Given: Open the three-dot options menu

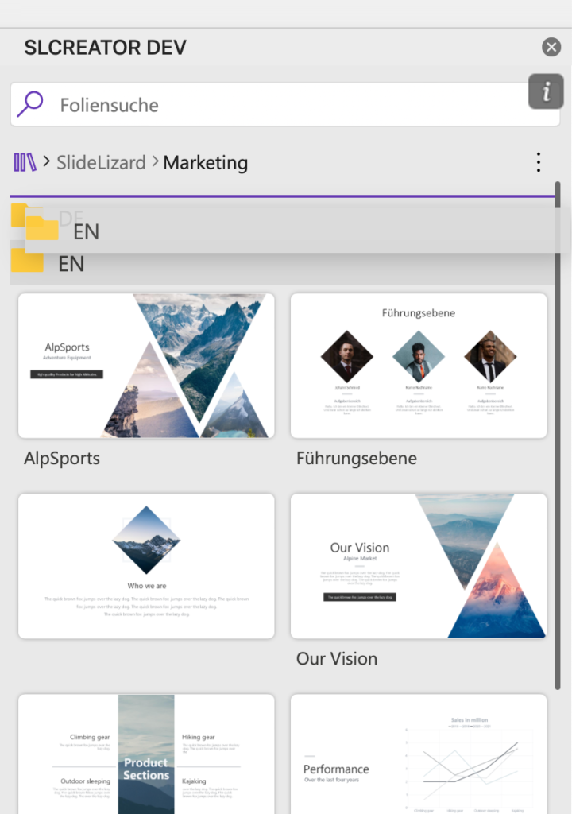Looking at the screenshot, I should 539,162.
